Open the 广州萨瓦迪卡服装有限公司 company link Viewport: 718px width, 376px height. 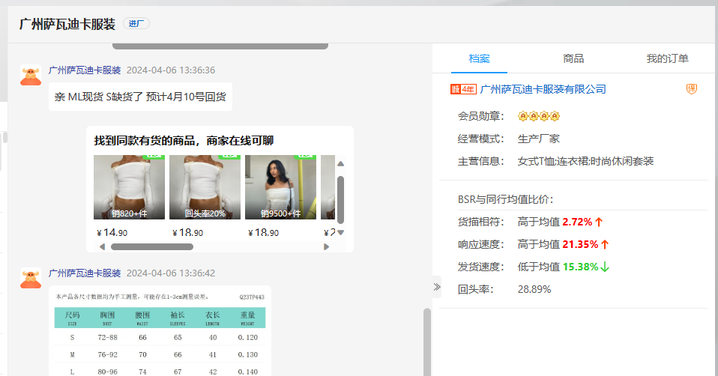[x=543, y=89]
